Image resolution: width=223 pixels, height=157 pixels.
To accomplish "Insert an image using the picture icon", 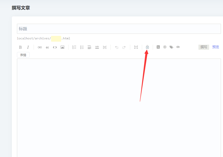I will point(62,47).
